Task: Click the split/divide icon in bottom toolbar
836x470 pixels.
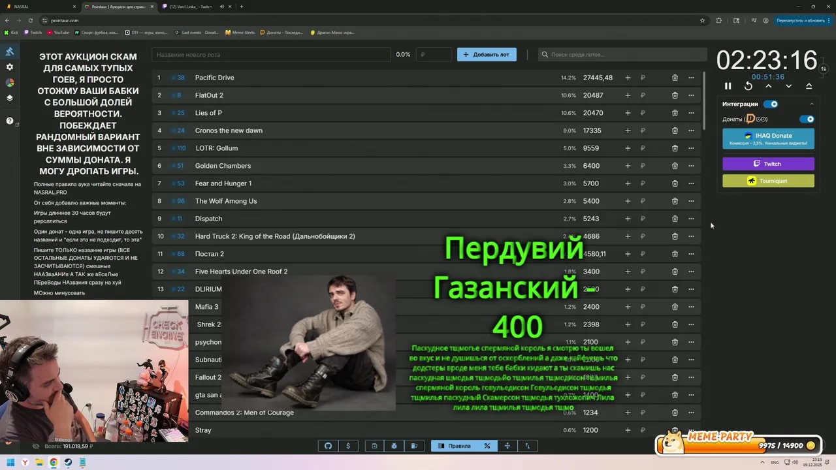Action: (x=507, y=446)
